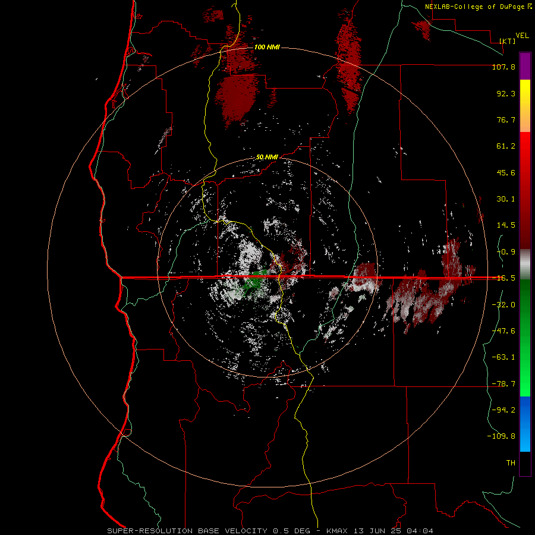Click the 100 NMI range ring label
Viewport: 535px width, 535px height.
point(267,47)
